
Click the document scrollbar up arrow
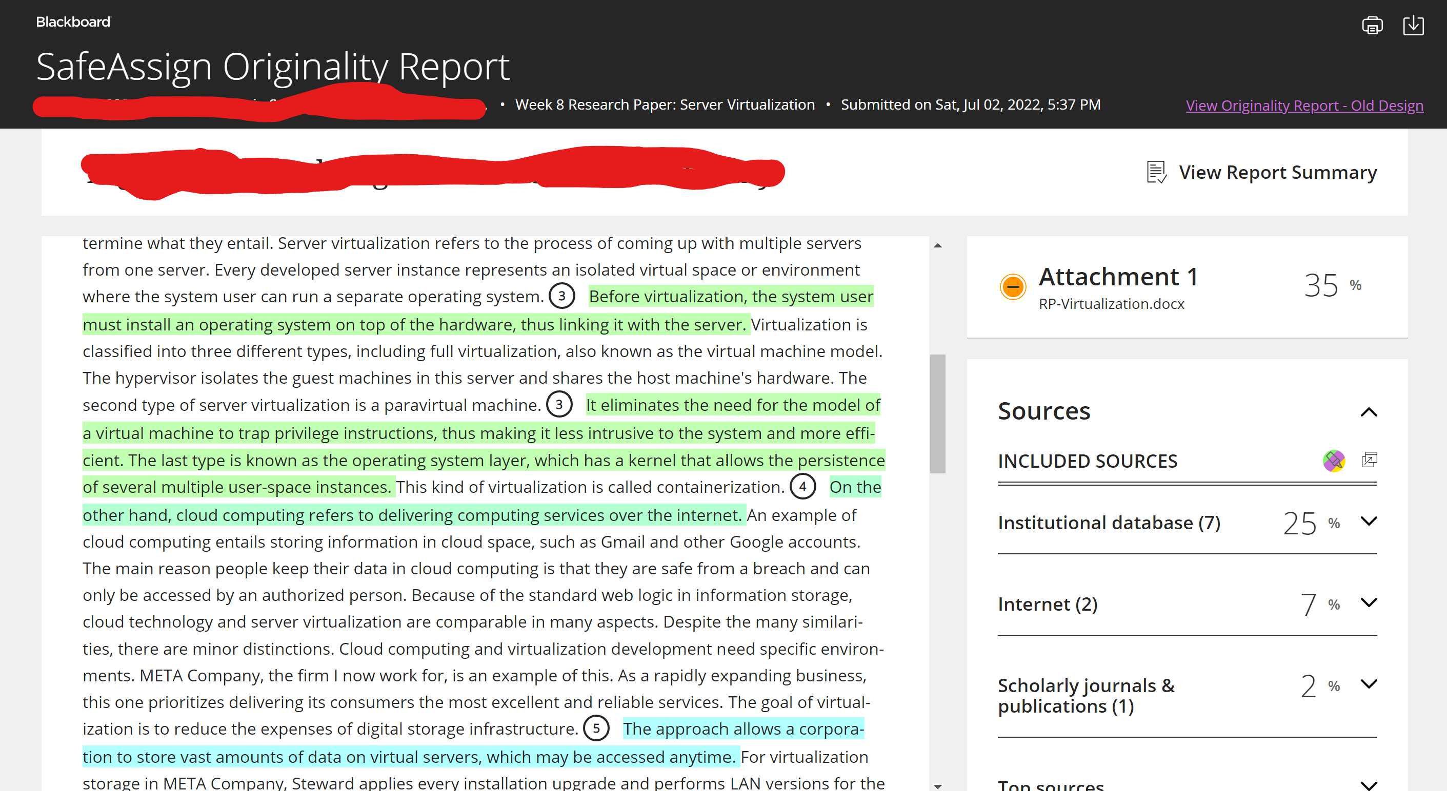[937, 245]
